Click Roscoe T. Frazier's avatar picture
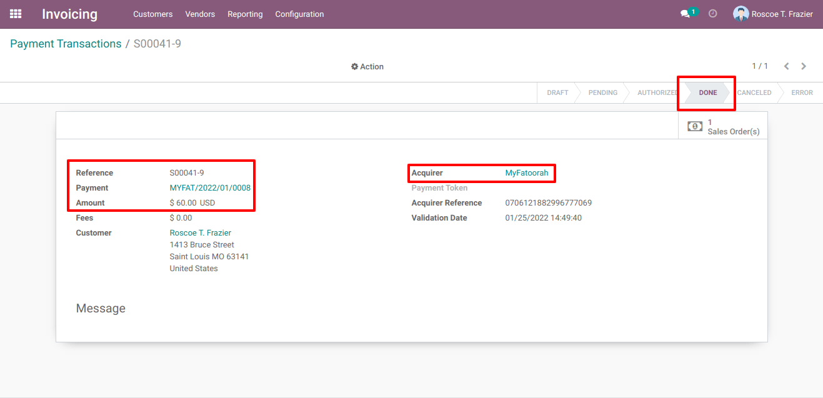This screenshot has width=823, height=398. 741,14
